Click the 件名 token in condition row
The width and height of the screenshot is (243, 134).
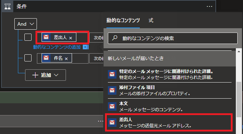coord(57,58)
